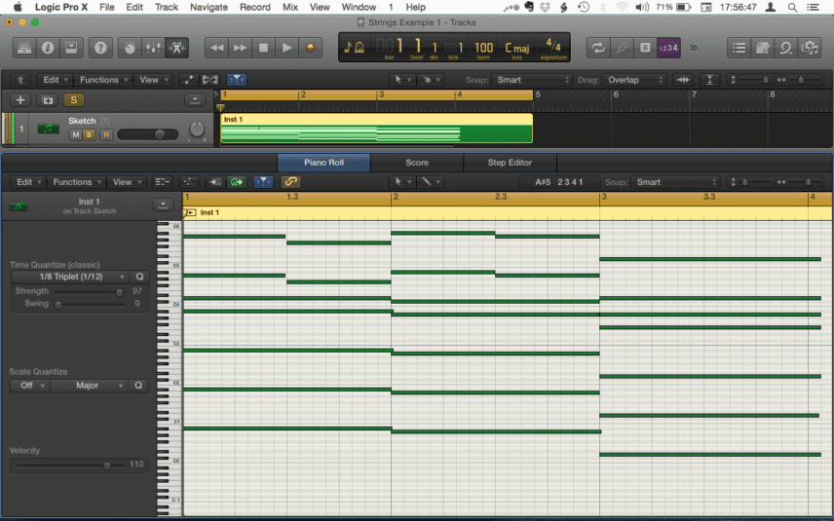Toggle automation view icon in Piano Roll
The image size is (834, 521).
(x=189, y=182)
